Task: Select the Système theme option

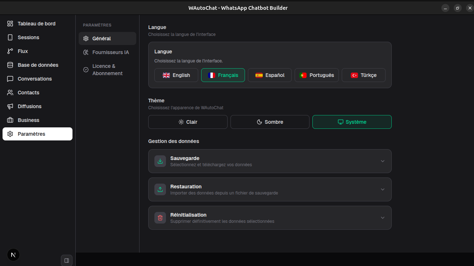Action: tap(352, 122)
